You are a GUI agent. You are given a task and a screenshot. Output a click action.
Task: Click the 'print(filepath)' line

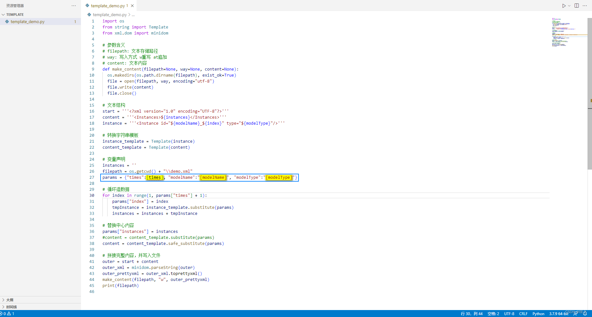120,285
